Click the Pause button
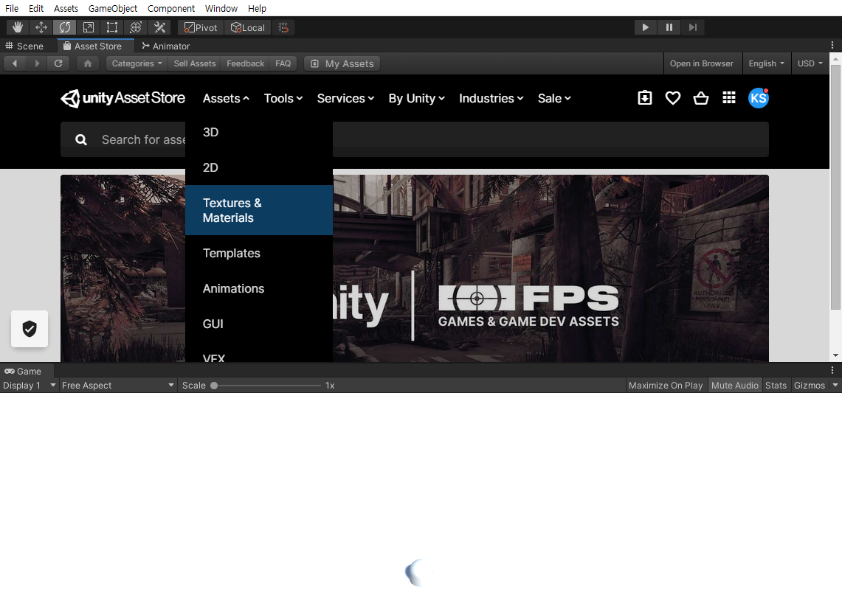This screenshot has height=592, width=842. (x=669, y=27)
